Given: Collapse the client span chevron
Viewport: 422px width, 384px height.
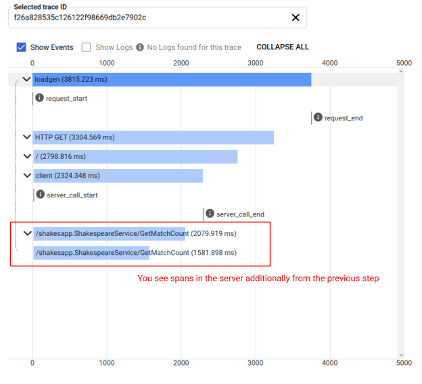Looking at the screenshot, I should pyautogui.click(x=26, y=176).
